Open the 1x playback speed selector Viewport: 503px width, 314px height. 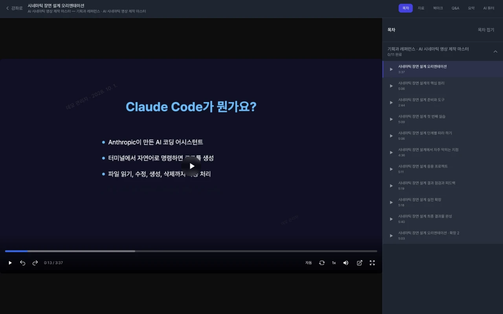point(334,263)
